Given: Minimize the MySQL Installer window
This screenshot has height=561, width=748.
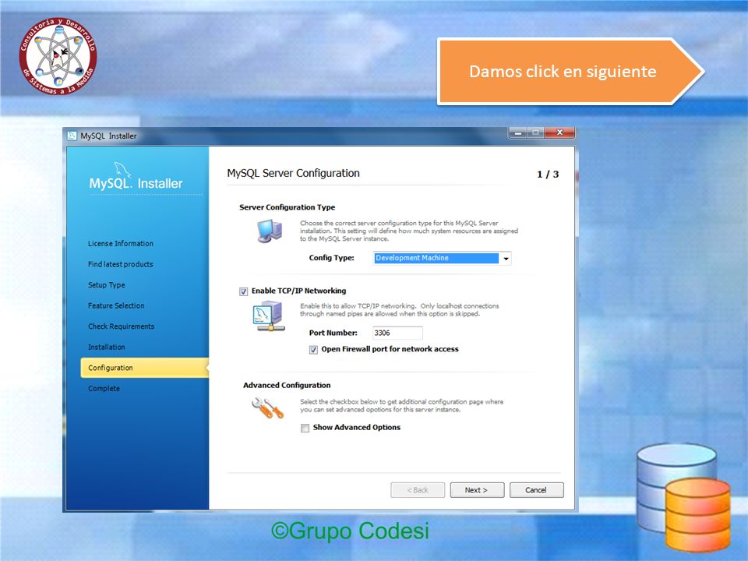Looking at the screenshot, I should point(518,132).
